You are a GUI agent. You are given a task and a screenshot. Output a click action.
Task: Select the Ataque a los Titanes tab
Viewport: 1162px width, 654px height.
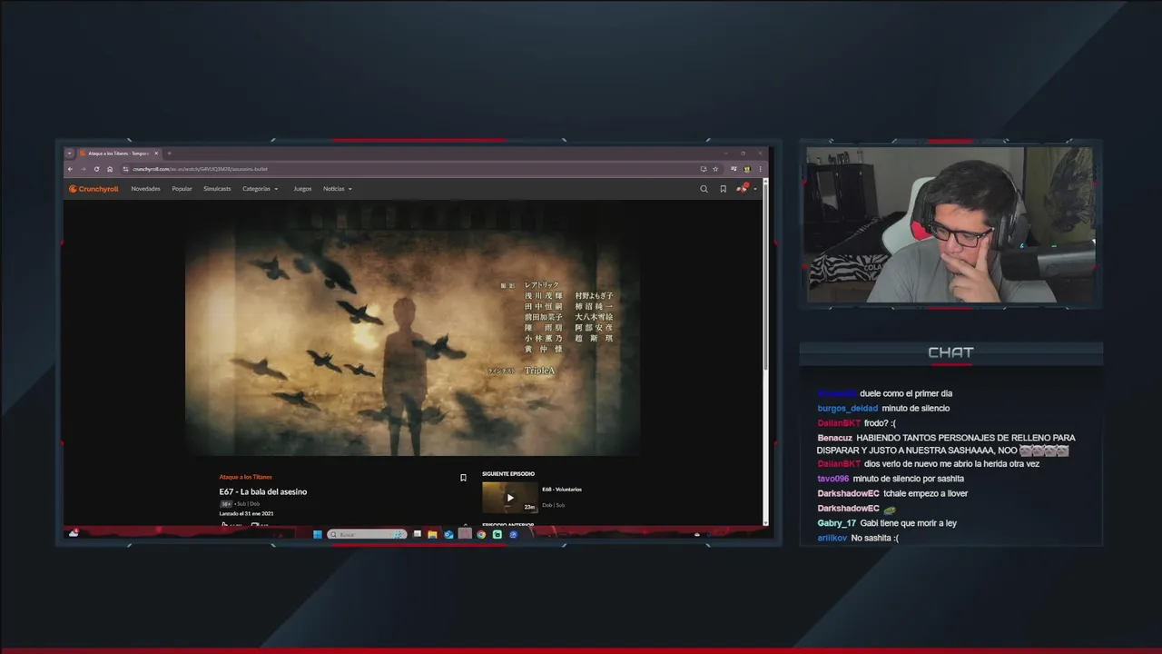(x=118, y=154)
